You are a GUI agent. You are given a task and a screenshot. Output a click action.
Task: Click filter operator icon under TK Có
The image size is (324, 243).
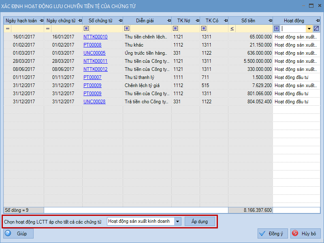coord(204,28)
